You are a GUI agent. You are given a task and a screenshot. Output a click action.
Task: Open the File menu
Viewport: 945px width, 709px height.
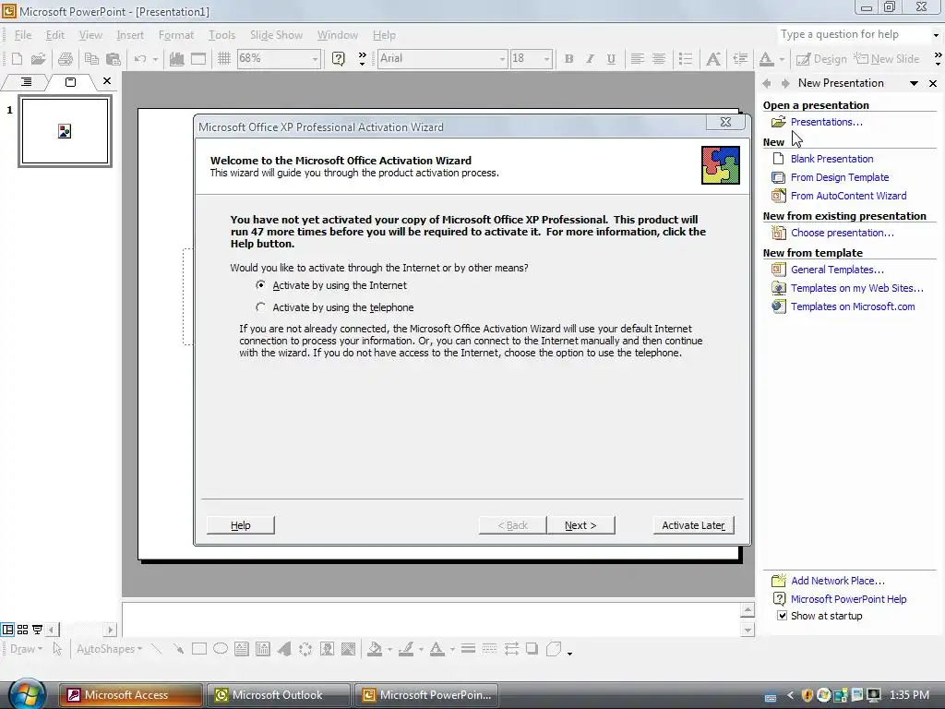23,35
